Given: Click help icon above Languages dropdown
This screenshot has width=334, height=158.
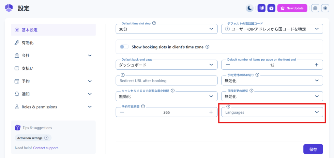Looking at the screenshot, I should tap(228, 107).
